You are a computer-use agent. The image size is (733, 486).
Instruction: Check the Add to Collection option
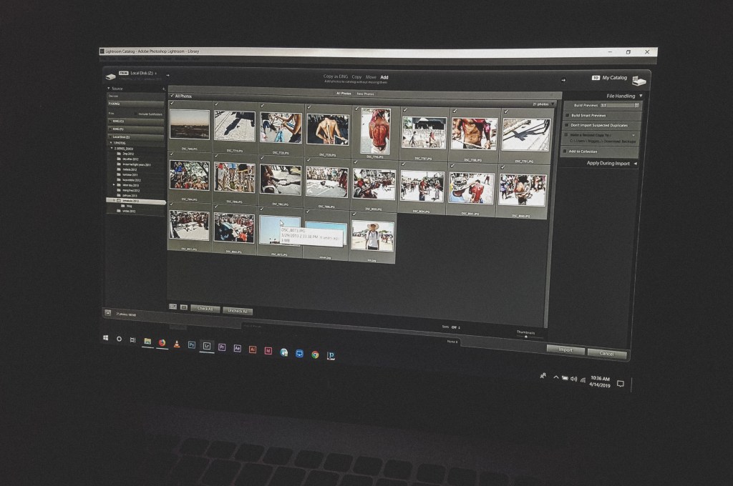coord(565,152)
